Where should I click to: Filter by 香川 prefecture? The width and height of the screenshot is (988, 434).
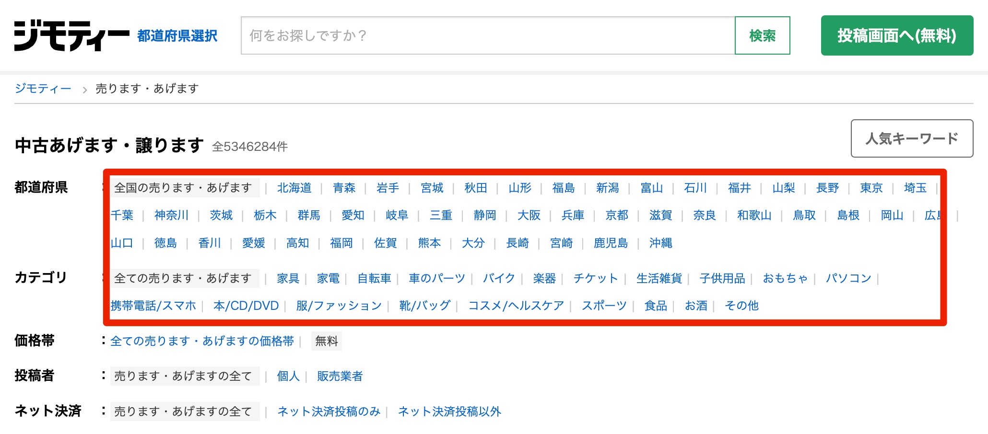click(x=210, y=243)
